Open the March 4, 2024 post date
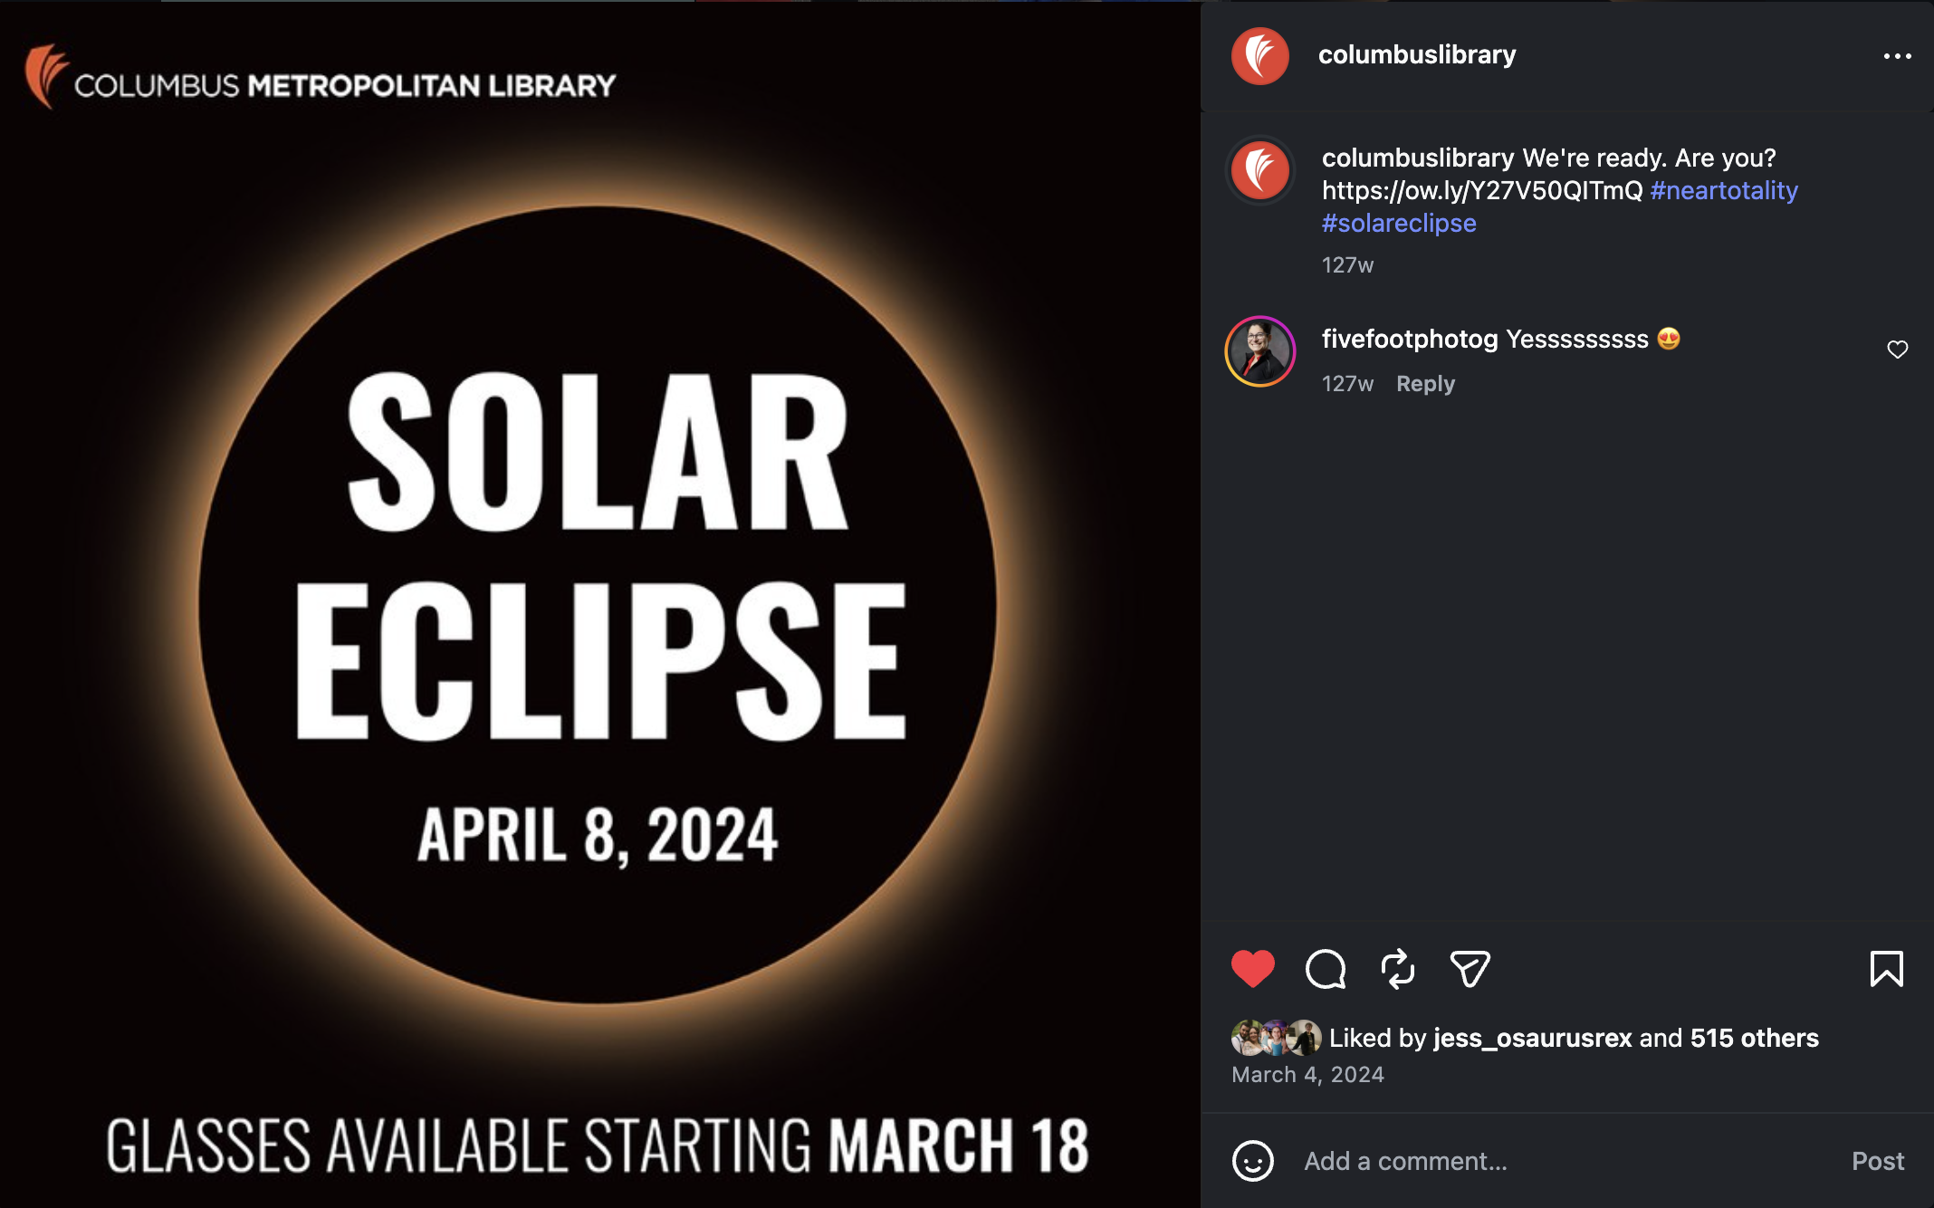The width and height of the screenshot is (1934, 1208). (1307, 1075)
